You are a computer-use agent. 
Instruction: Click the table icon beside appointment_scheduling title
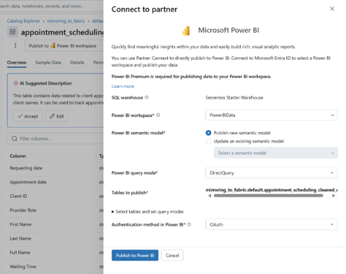(x=13, y=32)
